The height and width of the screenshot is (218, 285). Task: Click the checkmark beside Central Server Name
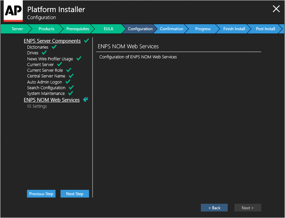(71, 76)
